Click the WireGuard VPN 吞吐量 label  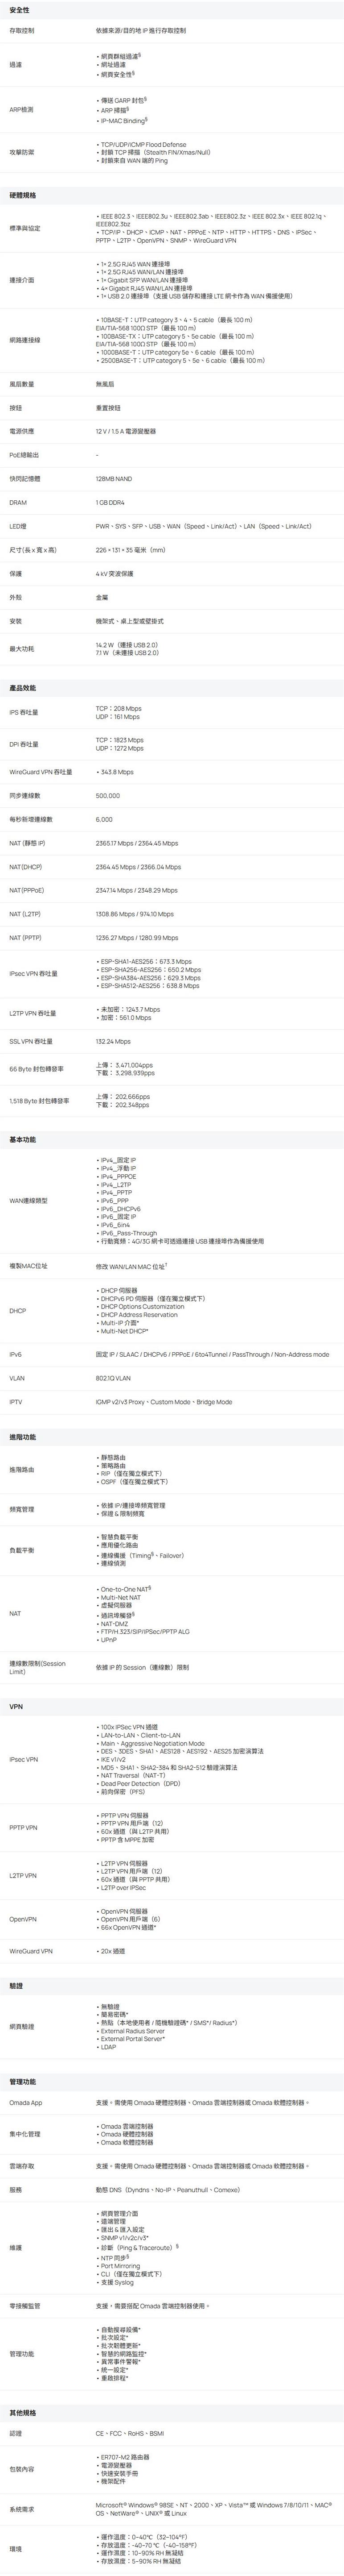pos(41,772)
